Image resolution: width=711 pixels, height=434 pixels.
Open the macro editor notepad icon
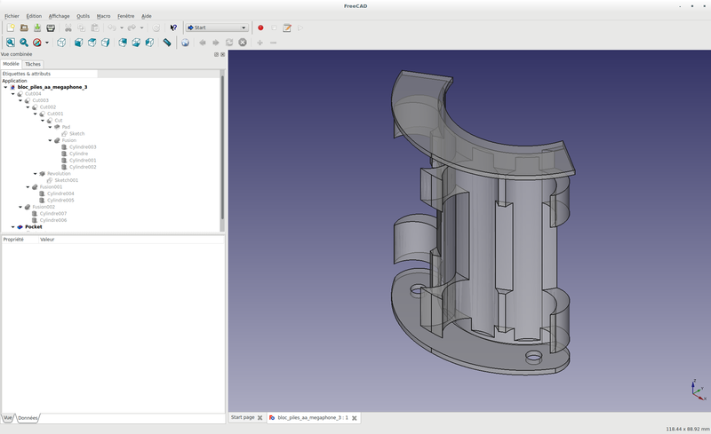pyautogui.click(x=287, y=28)
